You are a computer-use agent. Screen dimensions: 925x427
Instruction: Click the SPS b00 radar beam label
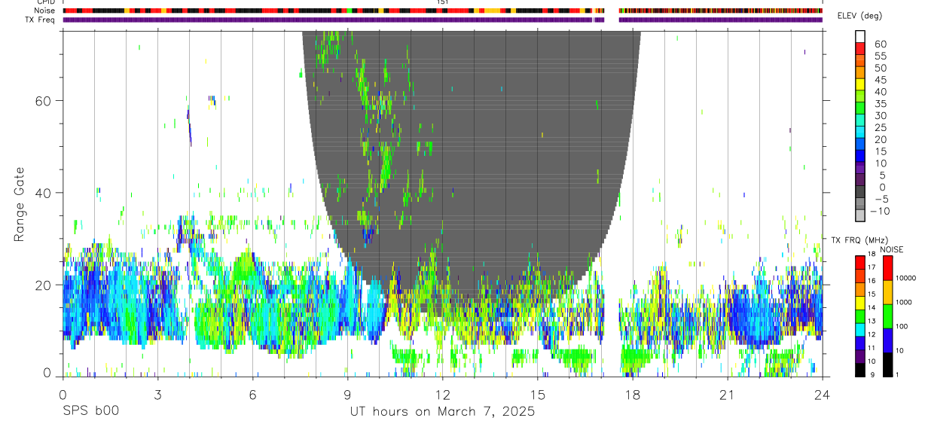point(90,412)
